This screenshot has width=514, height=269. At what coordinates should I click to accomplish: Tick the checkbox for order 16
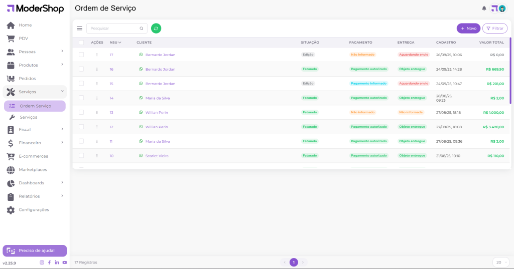81,69
